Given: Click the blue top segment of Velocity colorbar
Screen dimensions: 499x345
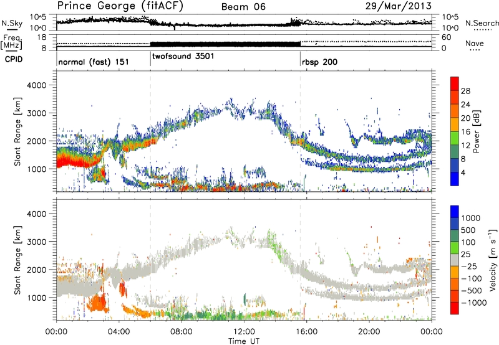Looking at the screenshot, I should click(455, 211).
